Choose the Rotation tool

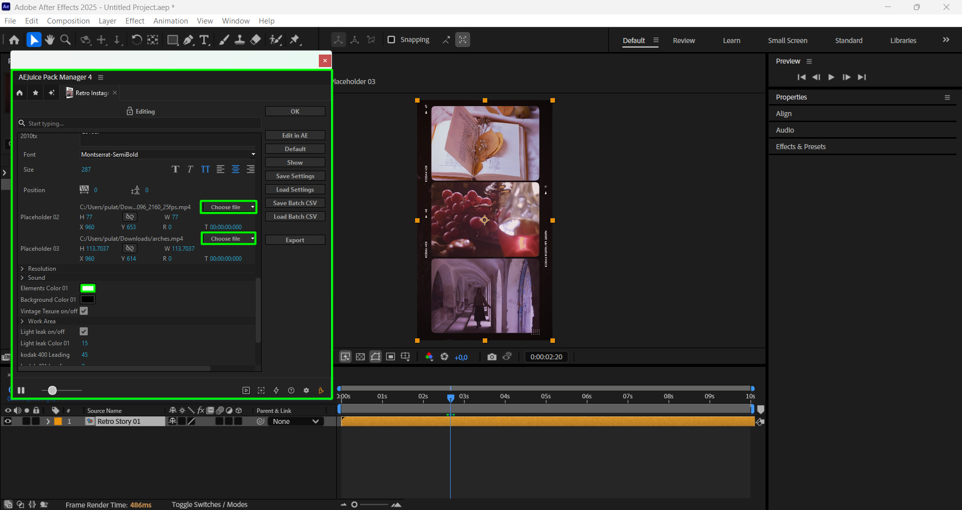point(136,40)
